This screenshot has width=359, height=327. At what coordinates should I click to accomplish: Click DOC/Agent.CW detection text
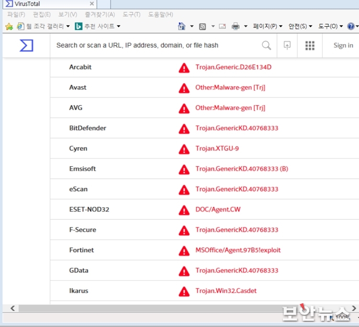point(218,209)
